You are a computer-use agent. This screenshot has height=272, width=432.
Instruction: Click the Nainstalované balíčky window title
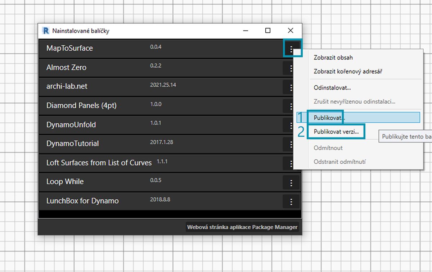tap(81, 31)
